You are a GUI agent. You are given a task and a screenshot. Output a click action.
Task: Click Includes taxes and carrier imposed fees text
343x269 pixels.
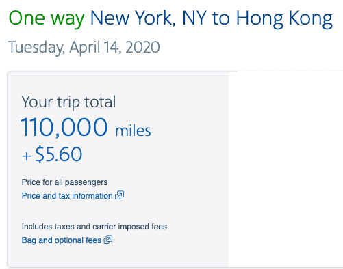[94, 227]
